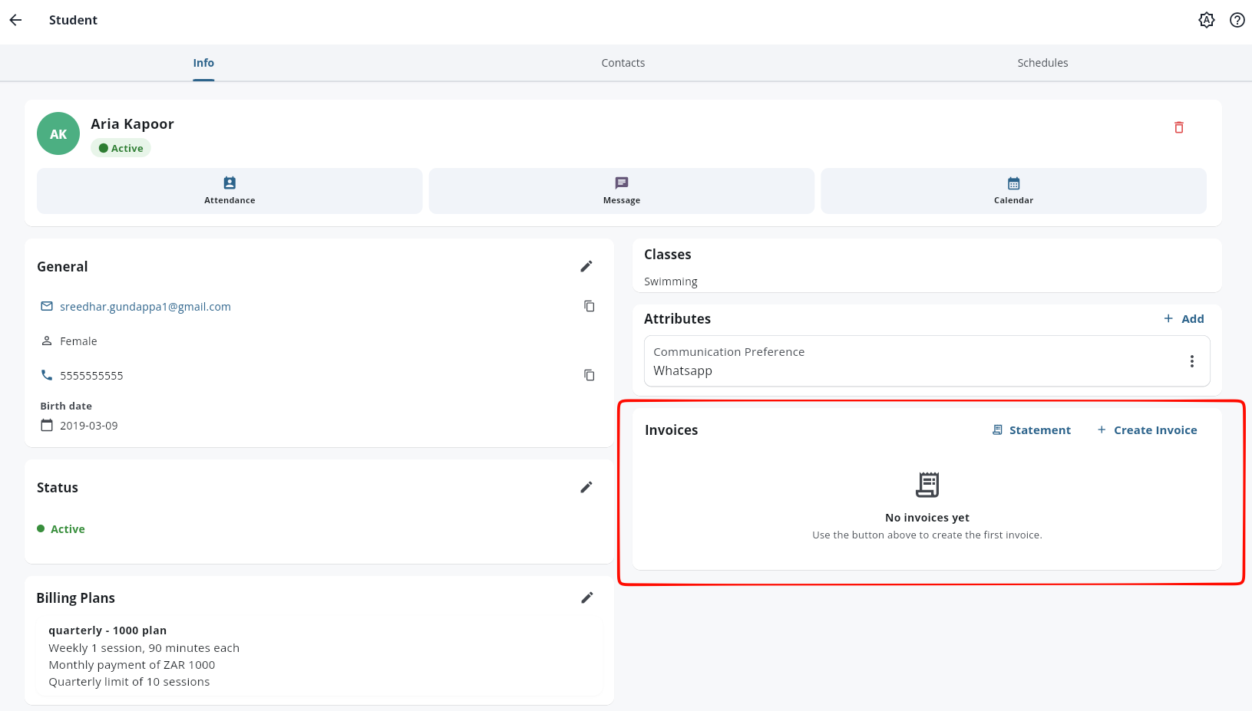Create a new invoice

(1147, 430)
